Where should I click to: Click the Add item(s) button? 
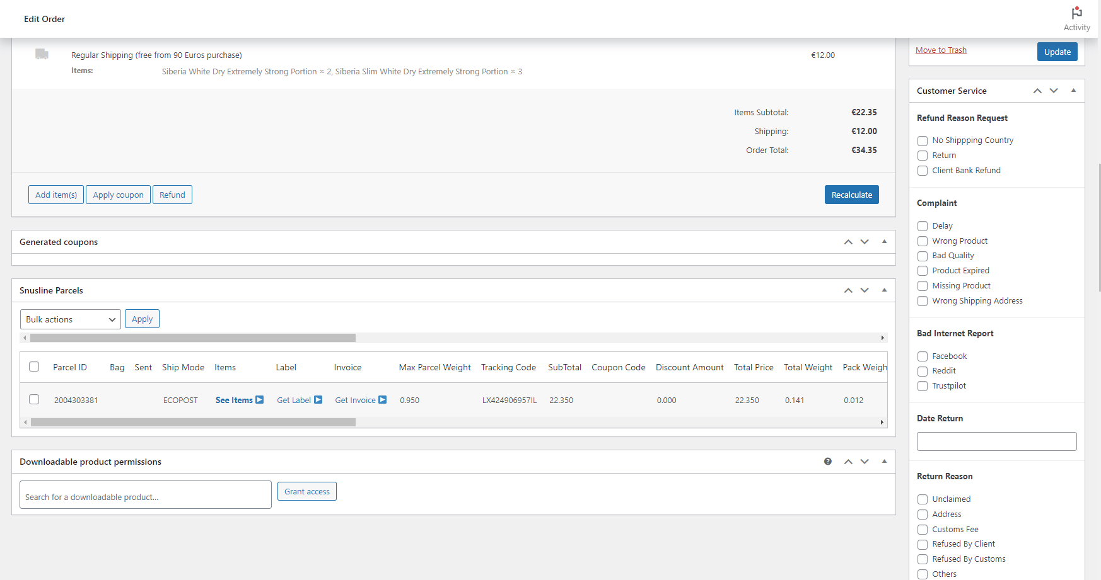(x=56, y=195)
